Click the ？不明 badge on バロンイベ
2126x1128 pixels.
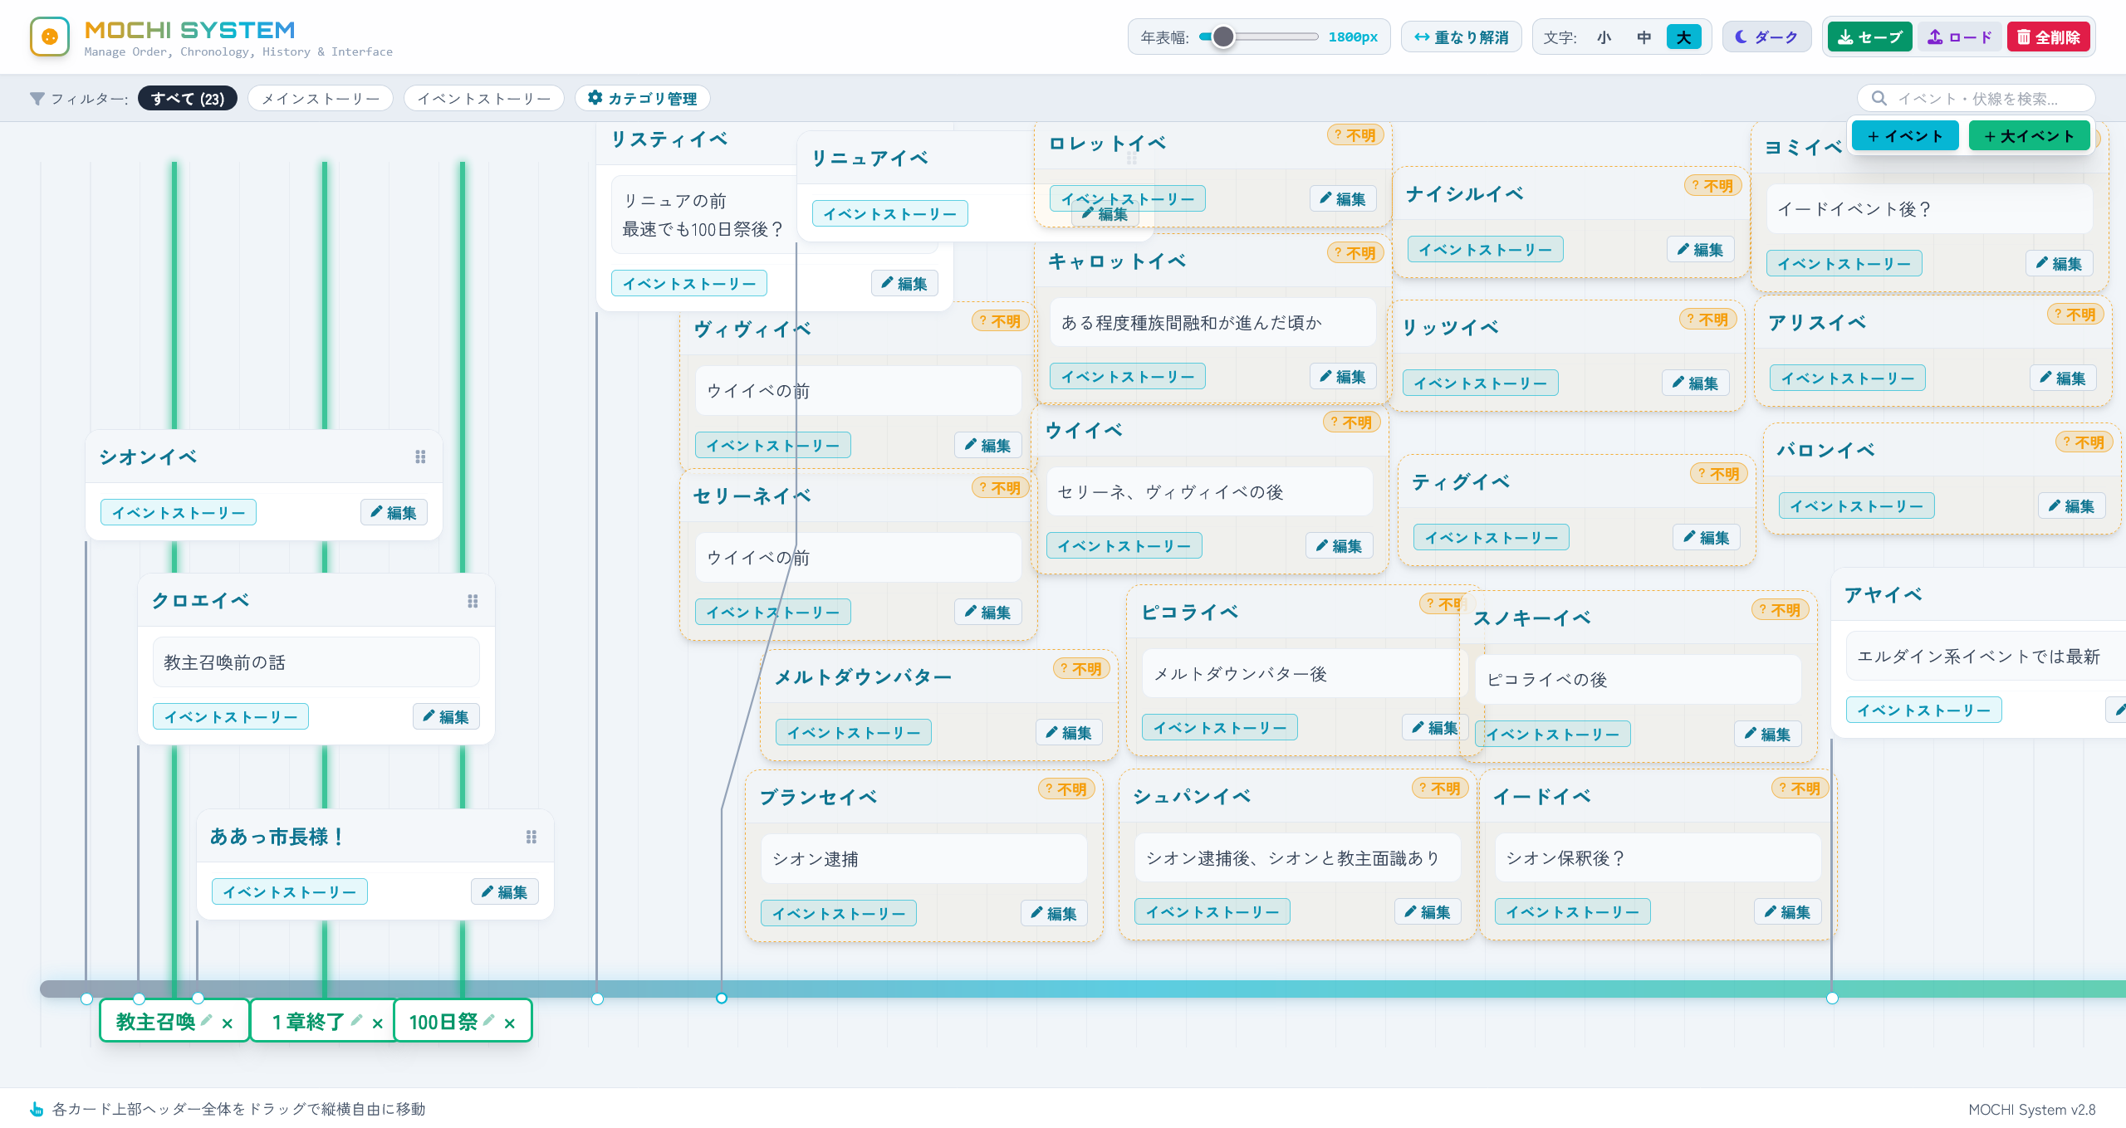tap(2084, 442)
